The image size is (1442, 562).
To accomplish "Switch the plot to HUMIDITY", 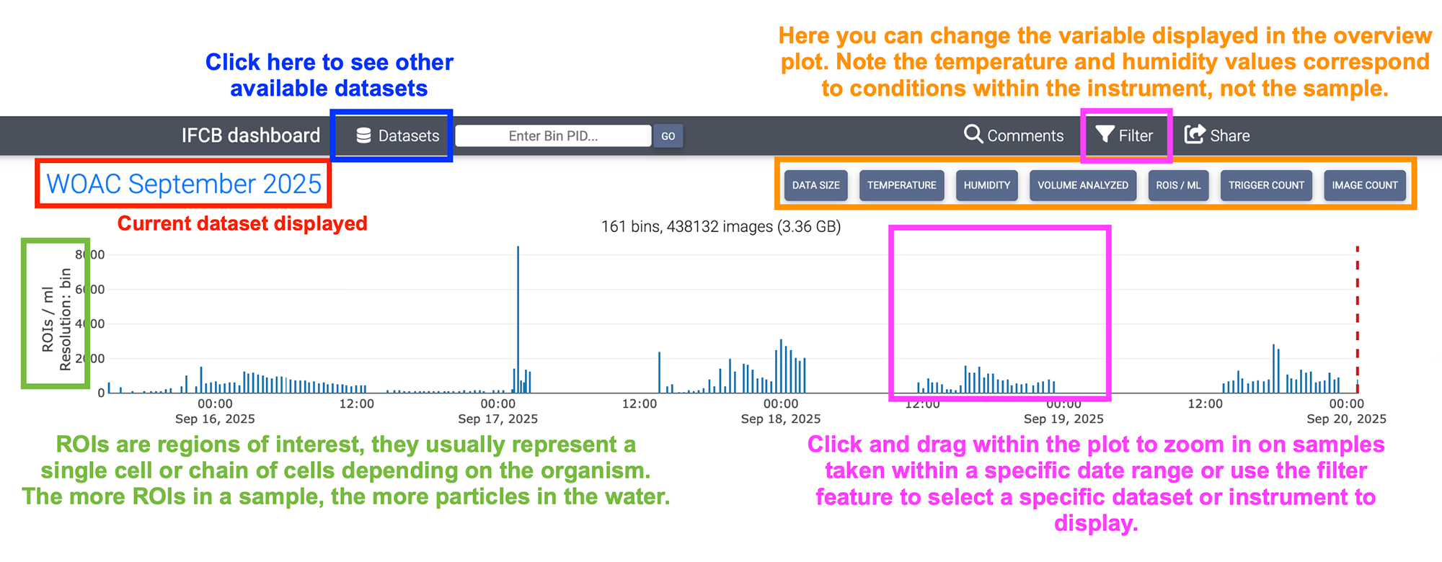I will (x=986, y=185).
